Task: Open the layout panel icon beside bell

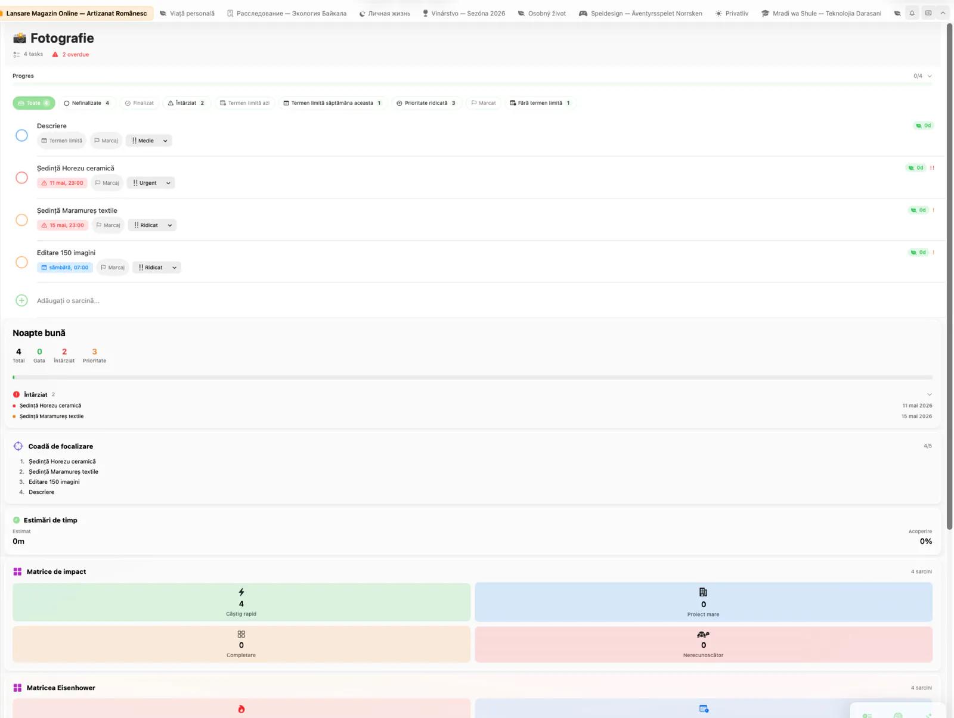Action: point(928,13)
